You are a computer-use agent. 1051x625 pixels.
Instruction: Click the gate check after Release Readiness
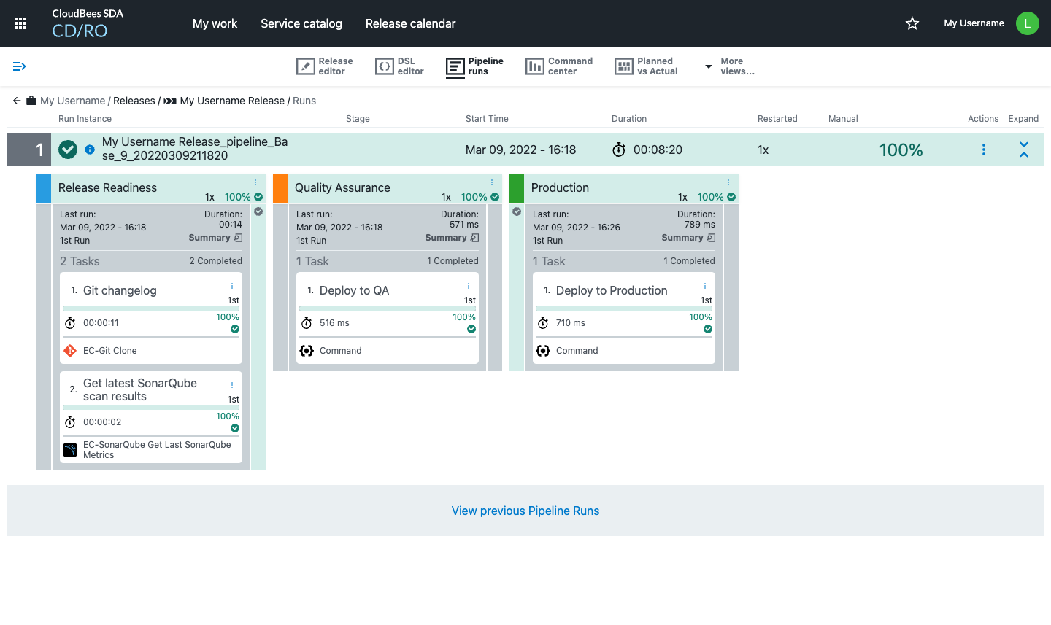(x=258, y=211)
